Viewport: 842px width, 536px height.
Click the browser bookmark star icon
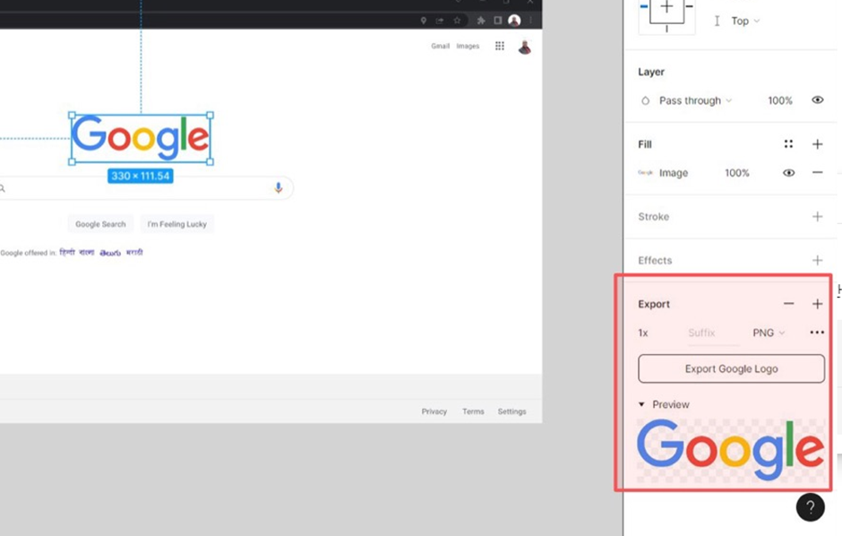457,21
